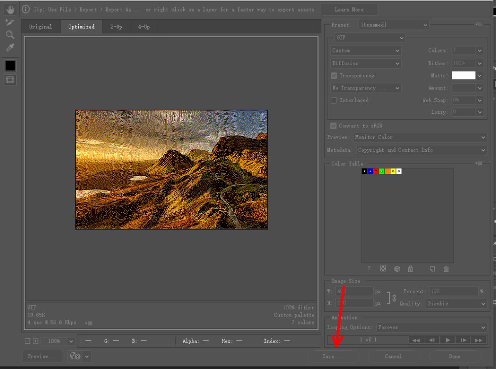The width and height of the screenshot is (496, 369).
Task: Click the trash icon under Color Table
Action: (446, 269)
